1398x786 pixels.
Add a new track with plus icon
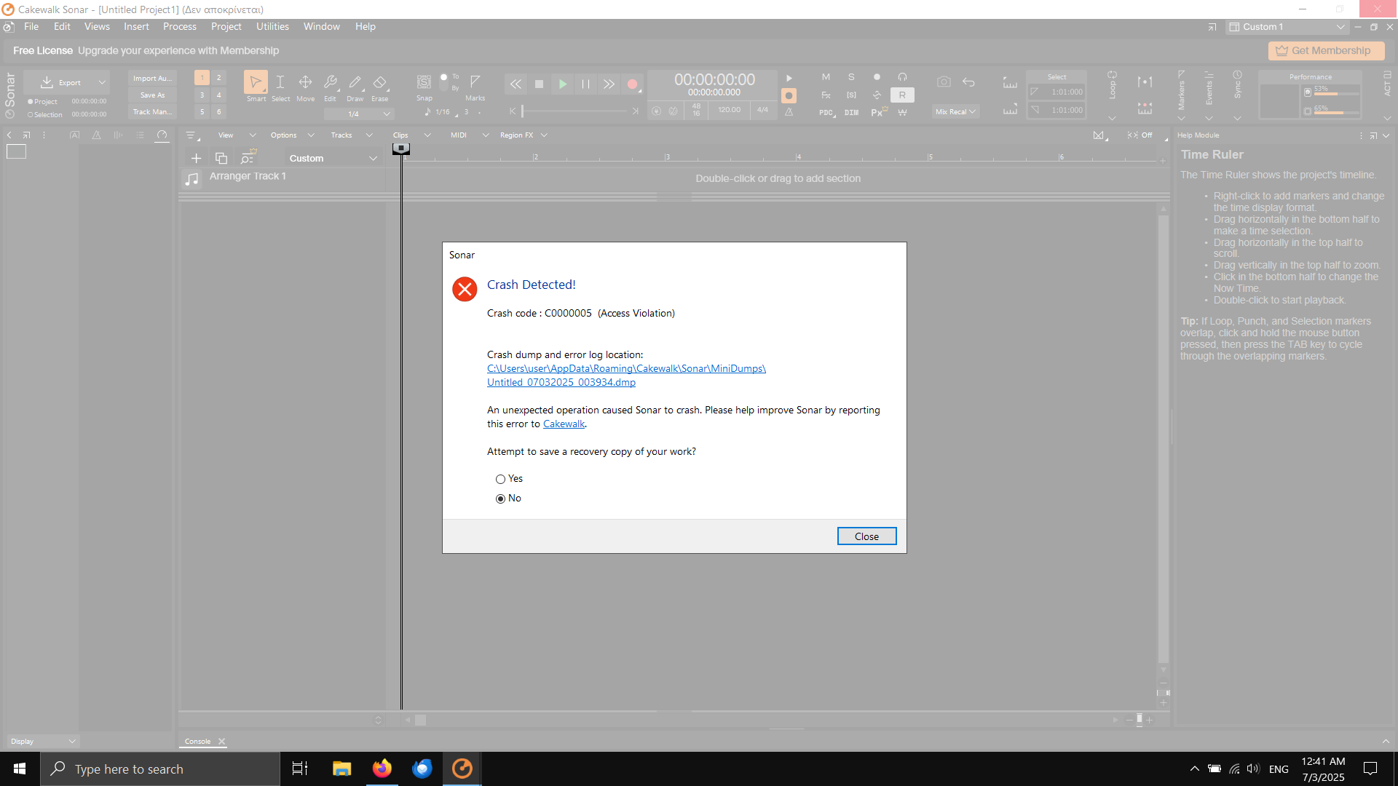tap(196, 158)
